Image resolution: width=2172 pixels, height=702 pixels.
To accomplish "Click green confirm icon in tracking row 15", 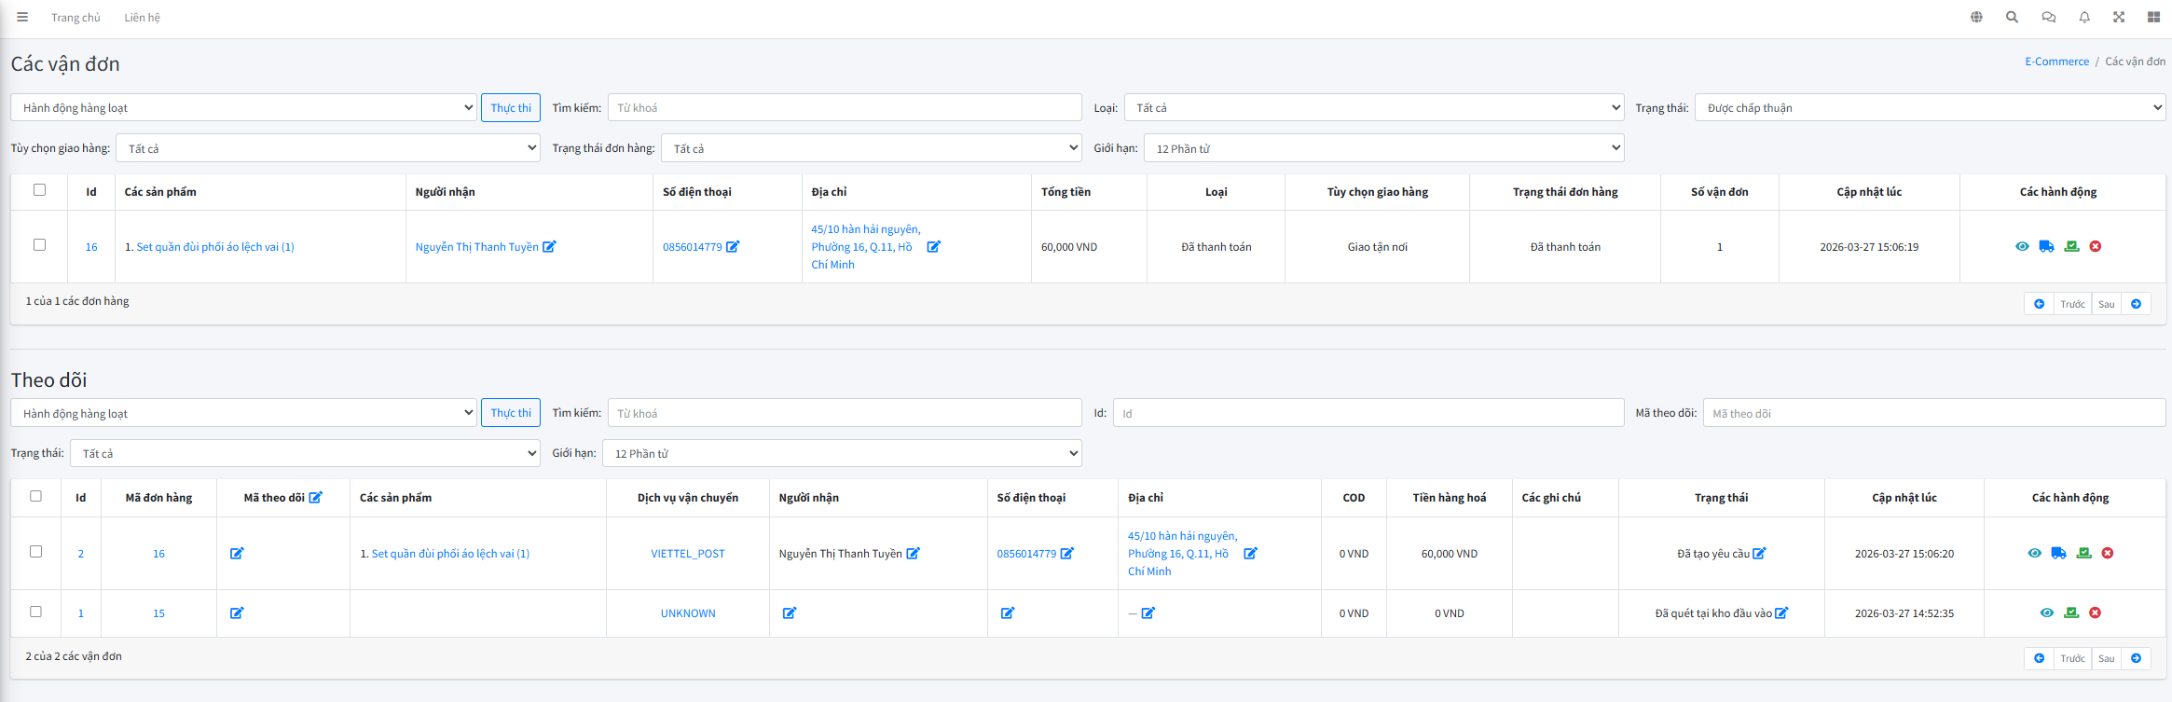I will [x=2071, y=613].
